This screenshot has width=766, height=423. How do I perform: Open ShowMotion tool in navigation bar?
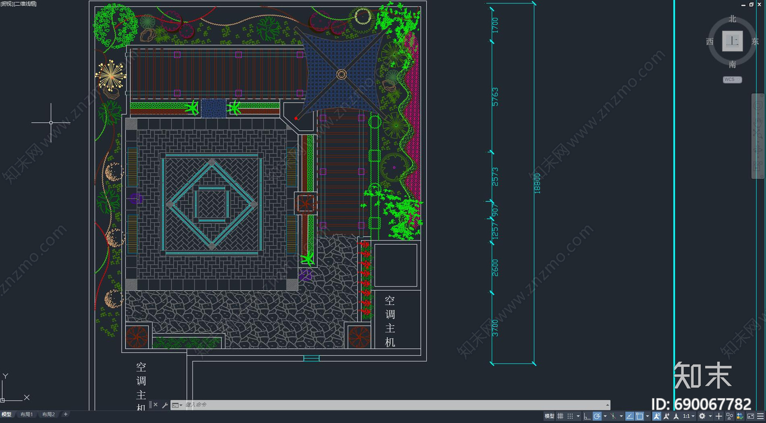tap(758, 166)
